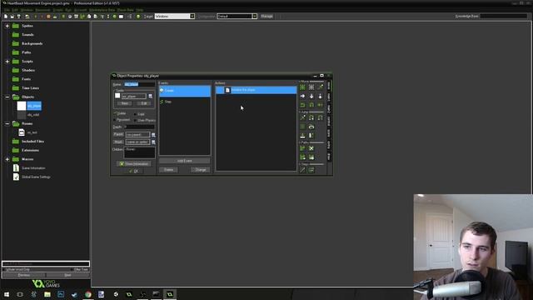Select the Path Position action icon
Screen dimensions: 533x300
(302, 157)
